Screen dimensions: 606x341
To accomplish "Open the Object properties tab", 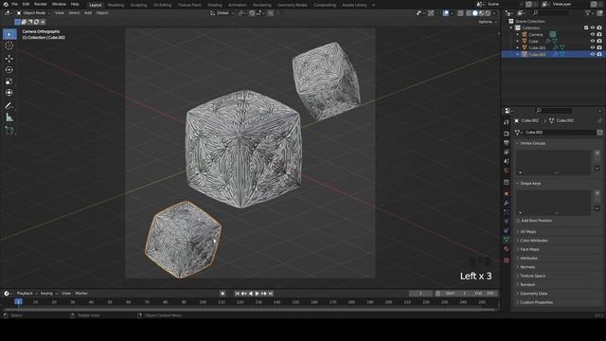I will click(x=507, y=193).
